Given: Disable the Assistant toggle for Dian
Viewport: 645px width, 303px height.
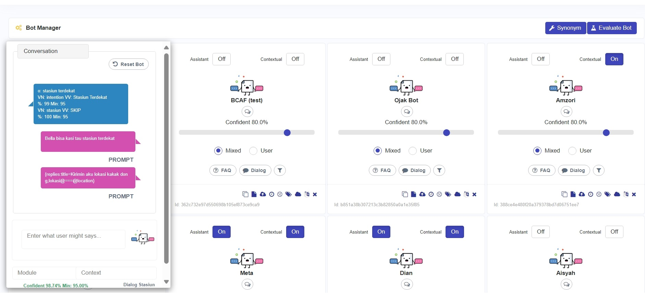Looking at the screenshot, I should tap(381, 232).
